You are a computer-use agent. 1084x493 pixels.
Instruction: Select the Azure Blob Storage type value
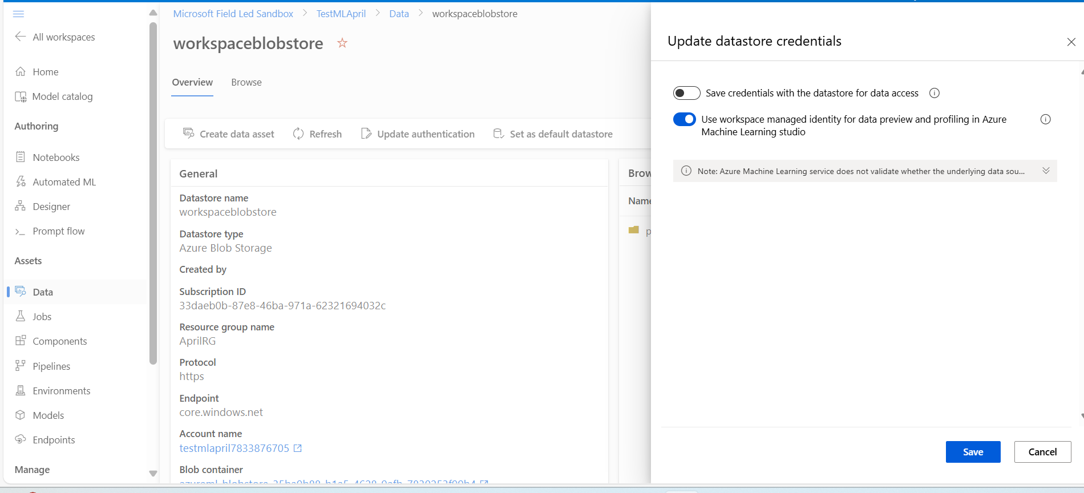coord(225,248)
